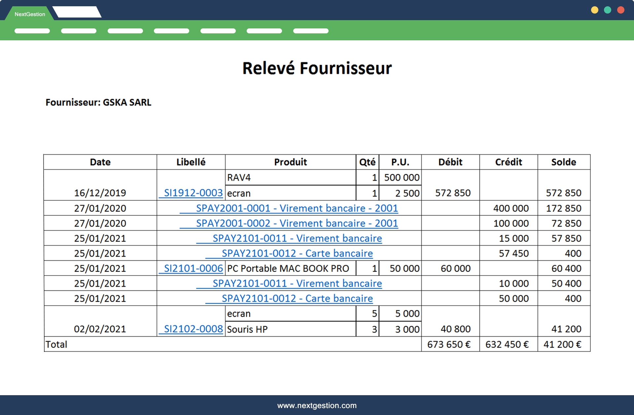Image resolution: width=634 pixels, height=415 pixels.
Task: Open SPAY2001-0001 Virement bancaire link
Action: point(297,208)
